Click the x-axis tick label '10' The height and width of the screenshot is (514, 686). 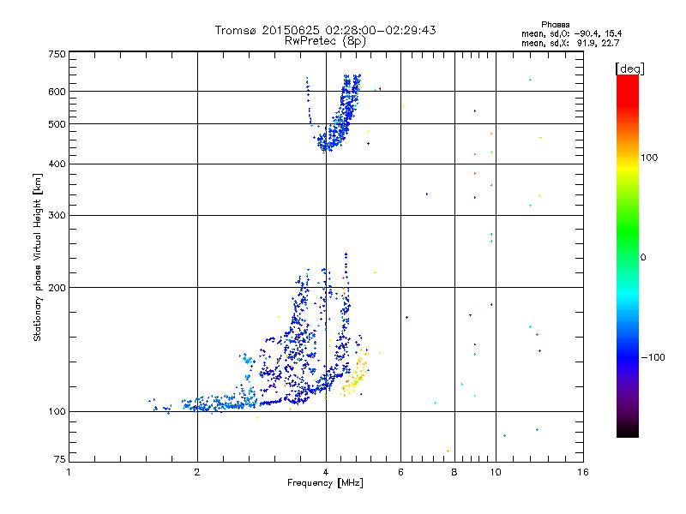click(x=496, y=472)
